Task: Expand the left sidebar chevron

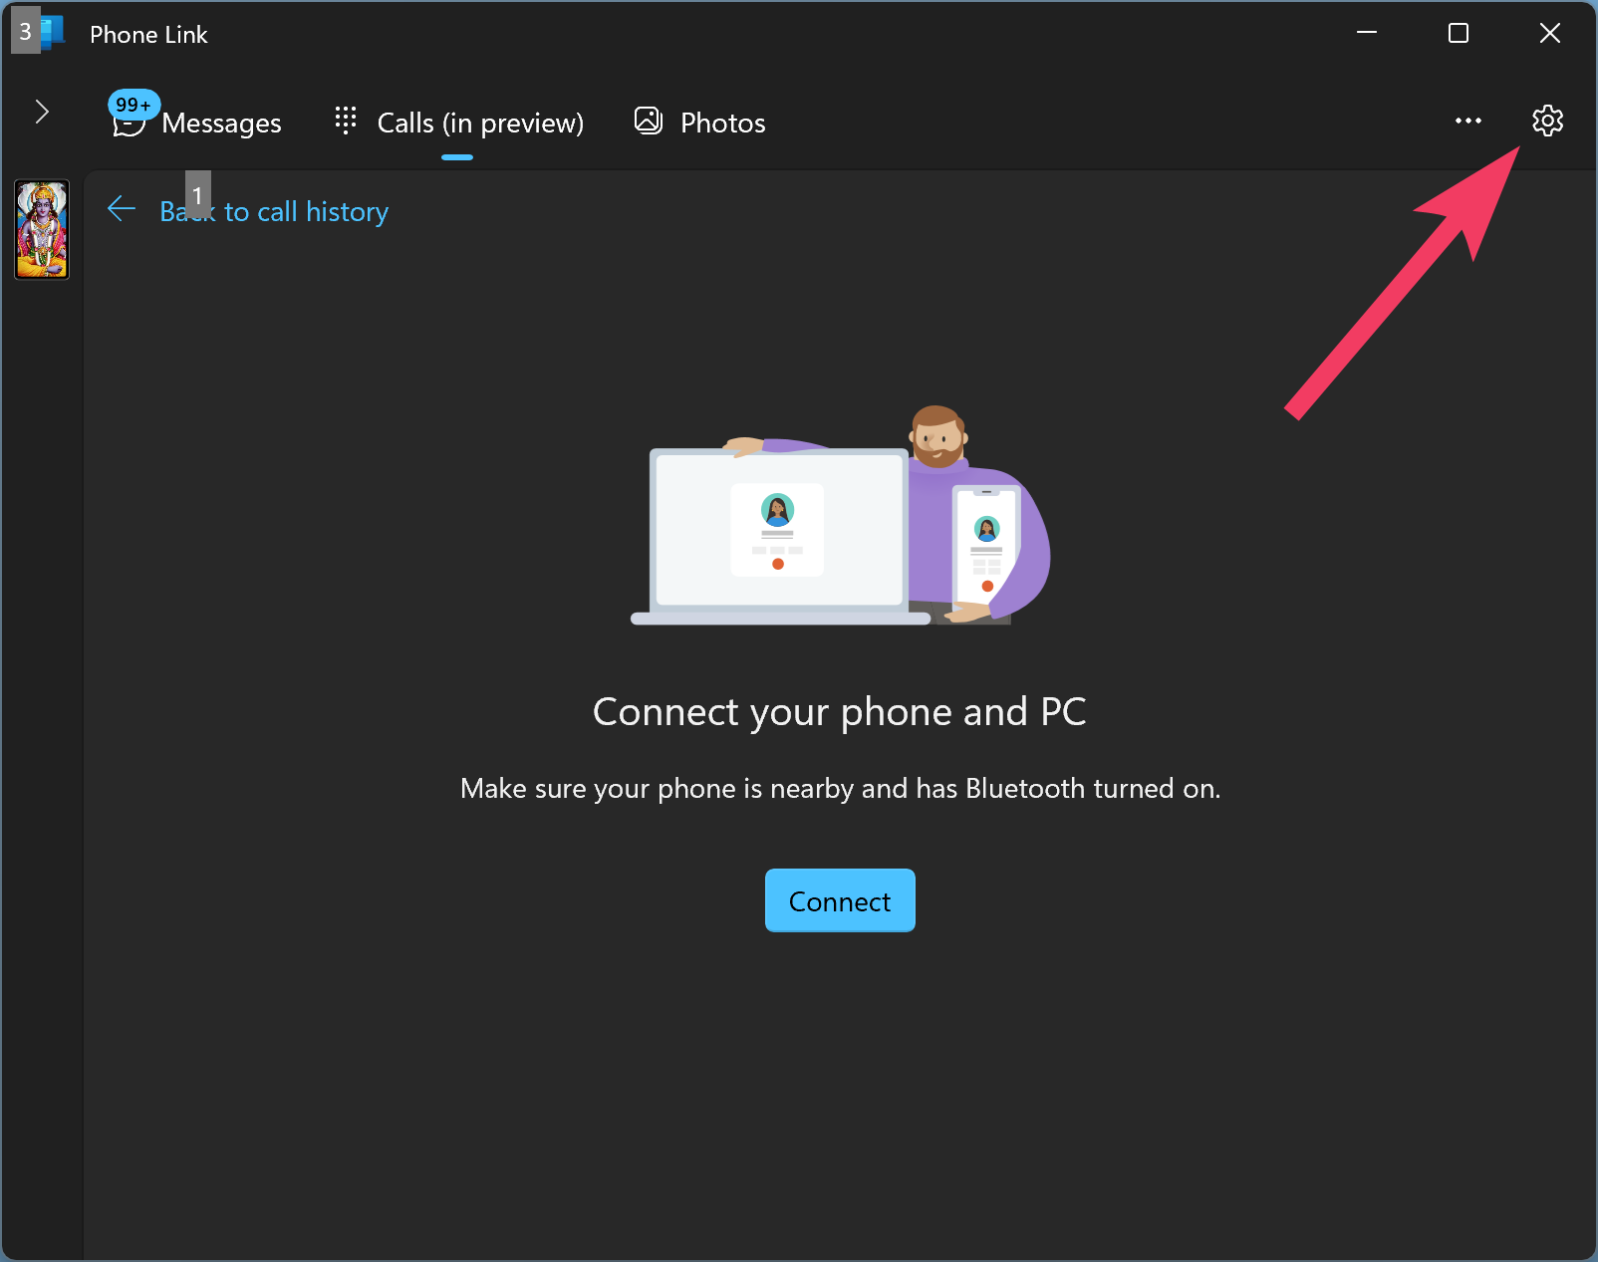Action: click(x=42, y=112)
